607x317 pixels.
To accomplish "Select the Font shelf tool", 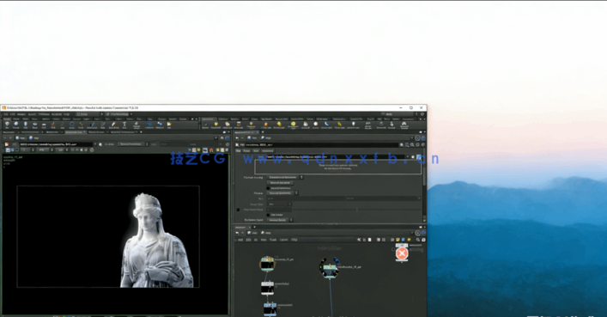I will 124,125.
